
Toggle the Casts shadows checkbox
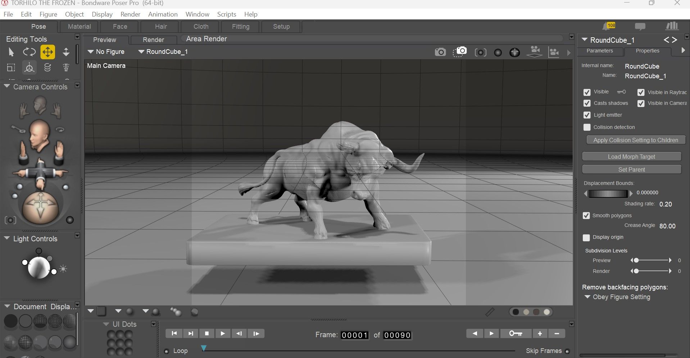click(x=587, y=103)
